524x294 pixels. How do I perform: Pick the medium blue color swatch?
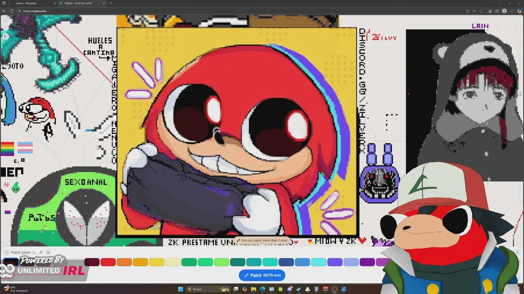point(302,262)
